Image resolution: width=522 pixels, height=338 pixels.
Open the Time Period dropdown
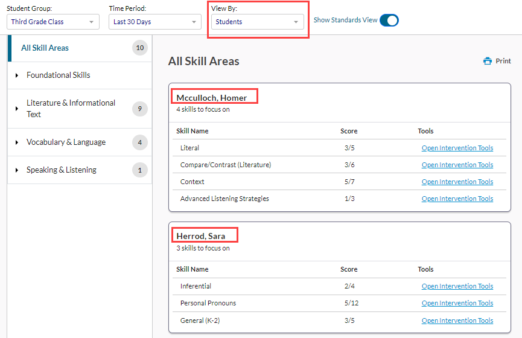click(x=155, y=22)
